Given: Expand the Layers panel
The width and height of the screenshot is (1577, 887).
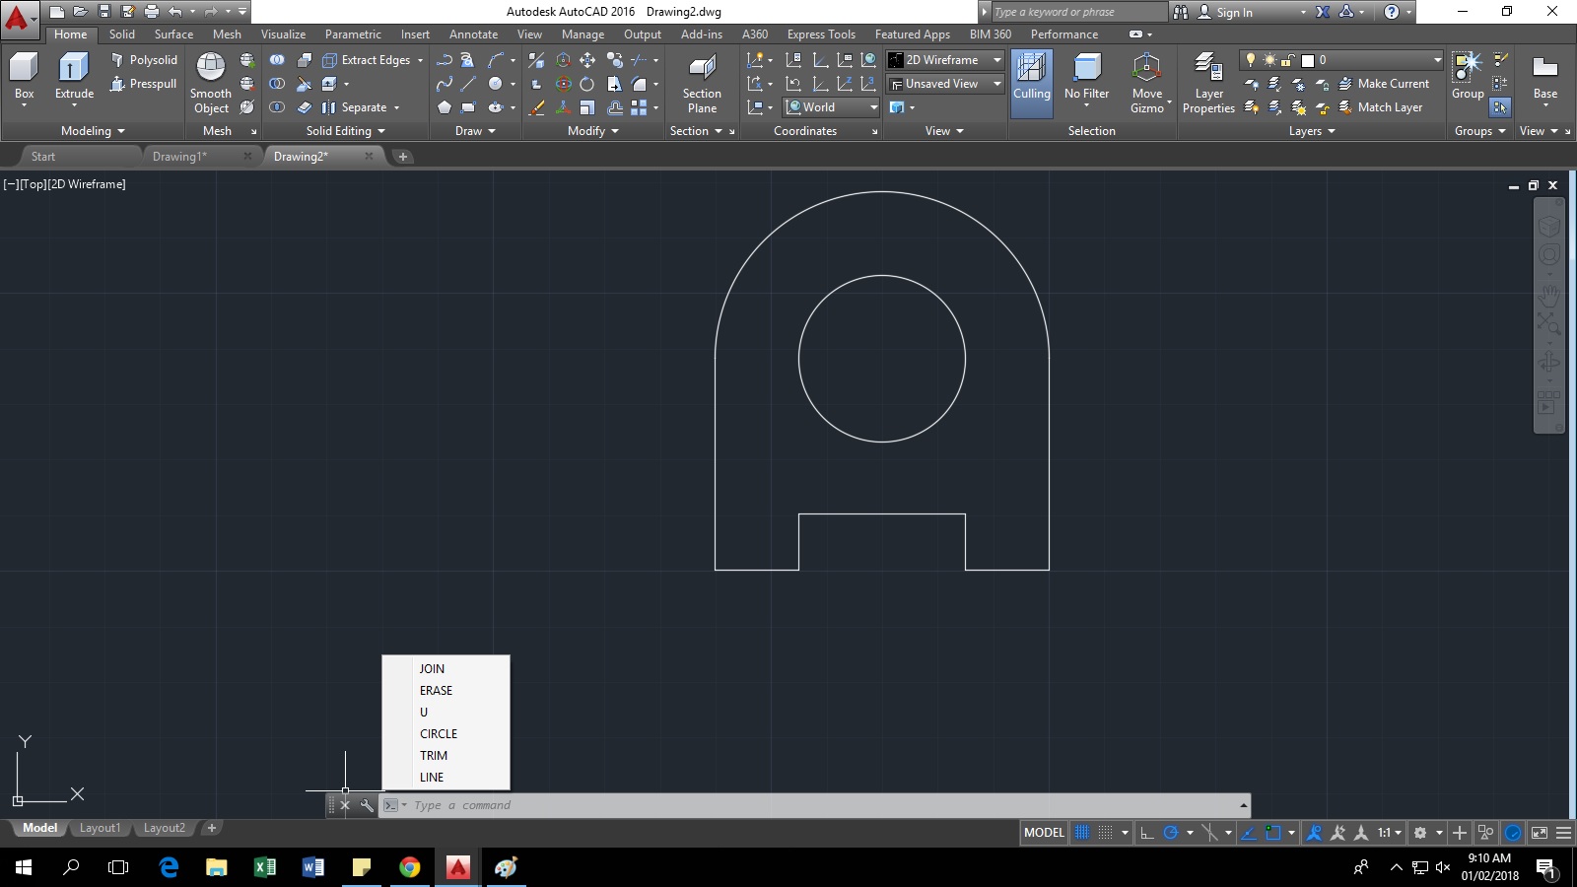Looking at the screenshot, I should pos(1312,131).
